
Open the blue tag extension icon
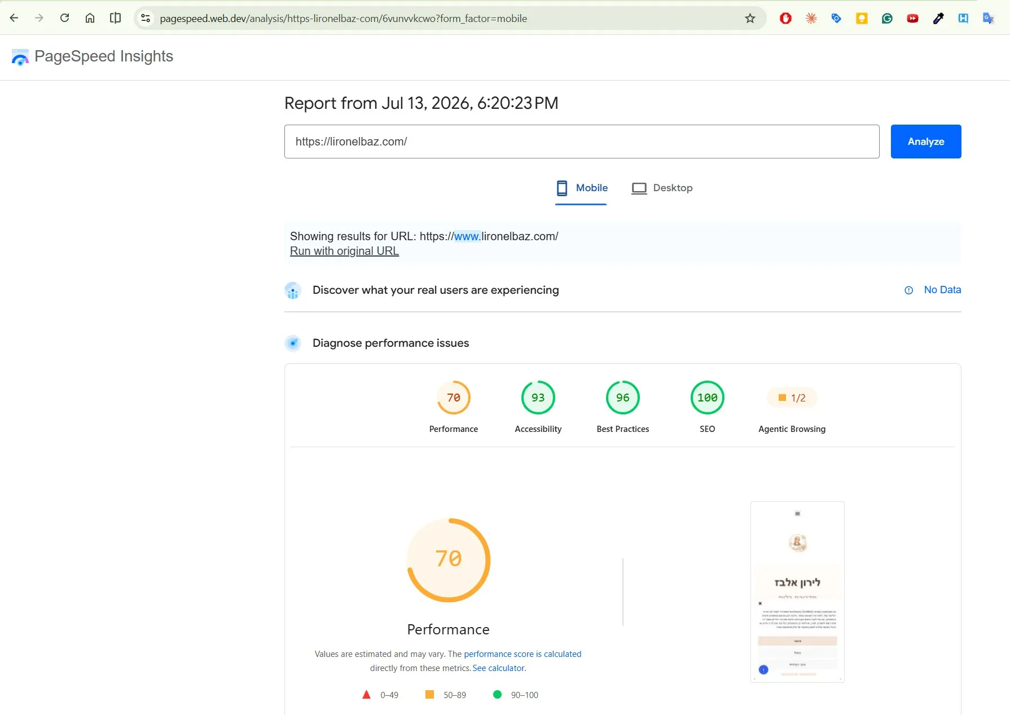pyautogui.click(x=836, y=19)
